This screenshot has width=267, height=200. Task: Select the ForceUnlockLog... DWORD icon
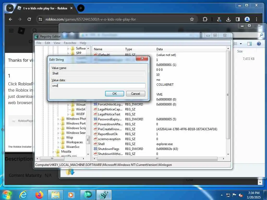coord(95,104)
